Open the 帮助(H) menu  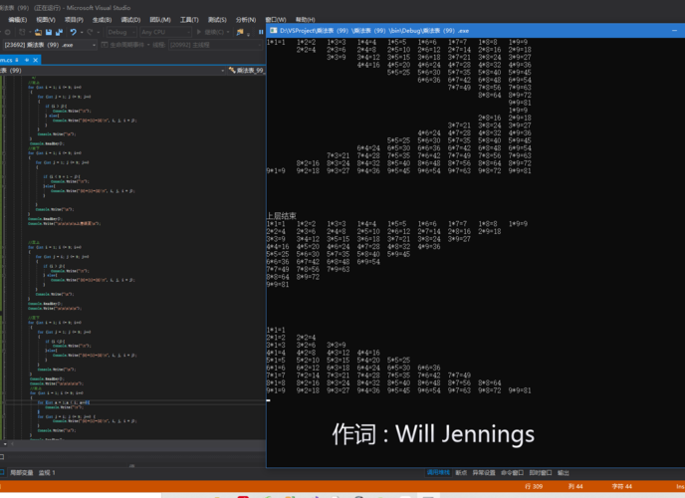click(305, 20)
